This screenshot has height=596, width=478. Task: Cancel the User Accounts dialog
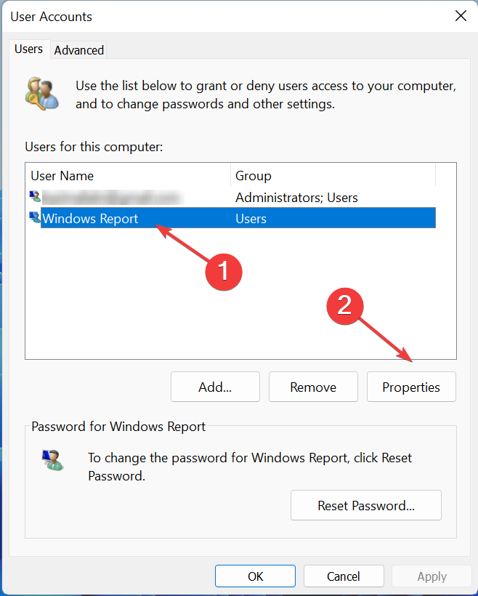point(344,576)
